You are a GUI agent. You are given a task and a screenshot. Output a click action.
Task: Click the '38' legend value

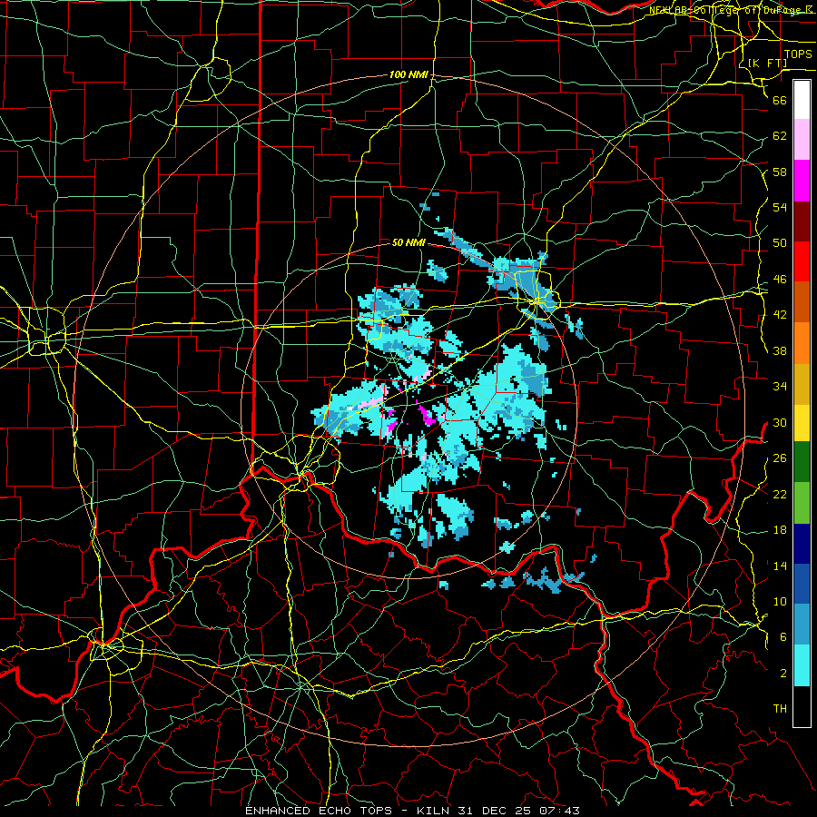(x=780, y=350)
